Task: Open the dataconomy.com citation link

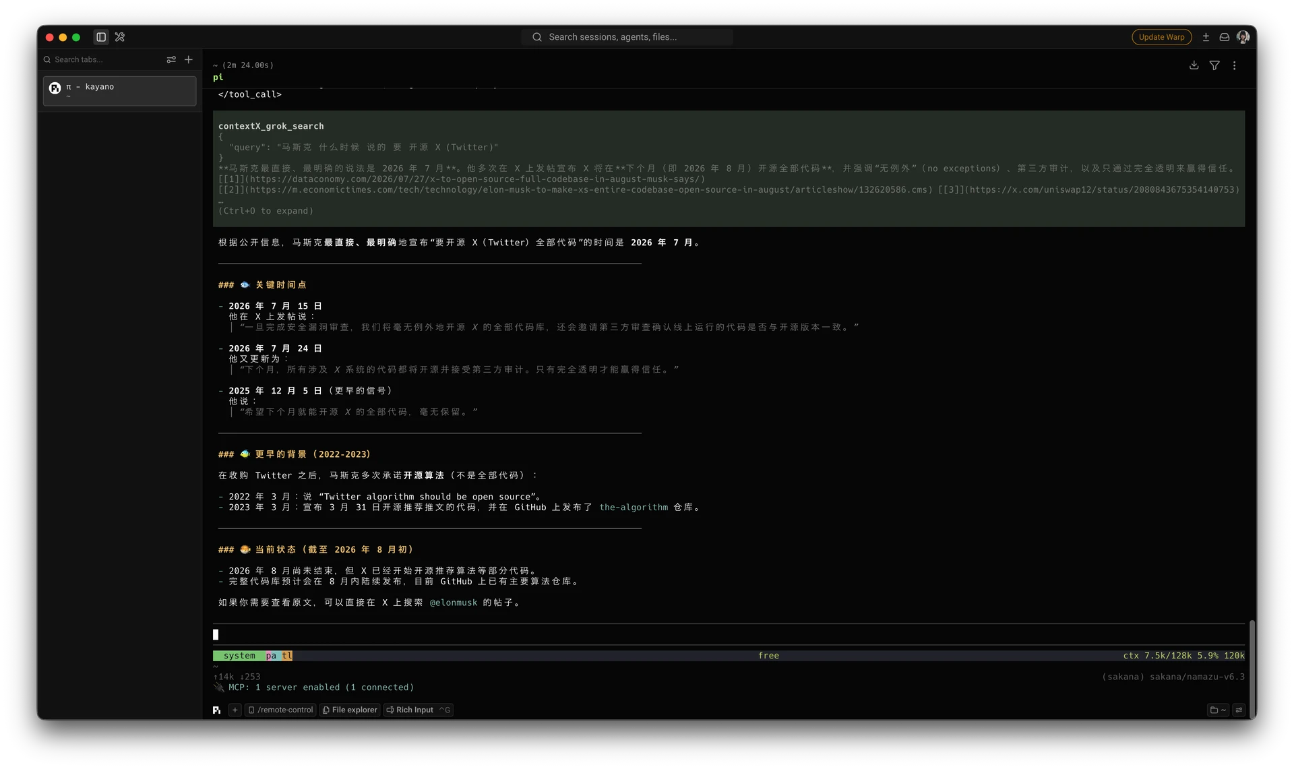Action: pyautogui.click(x=462, y=179)
